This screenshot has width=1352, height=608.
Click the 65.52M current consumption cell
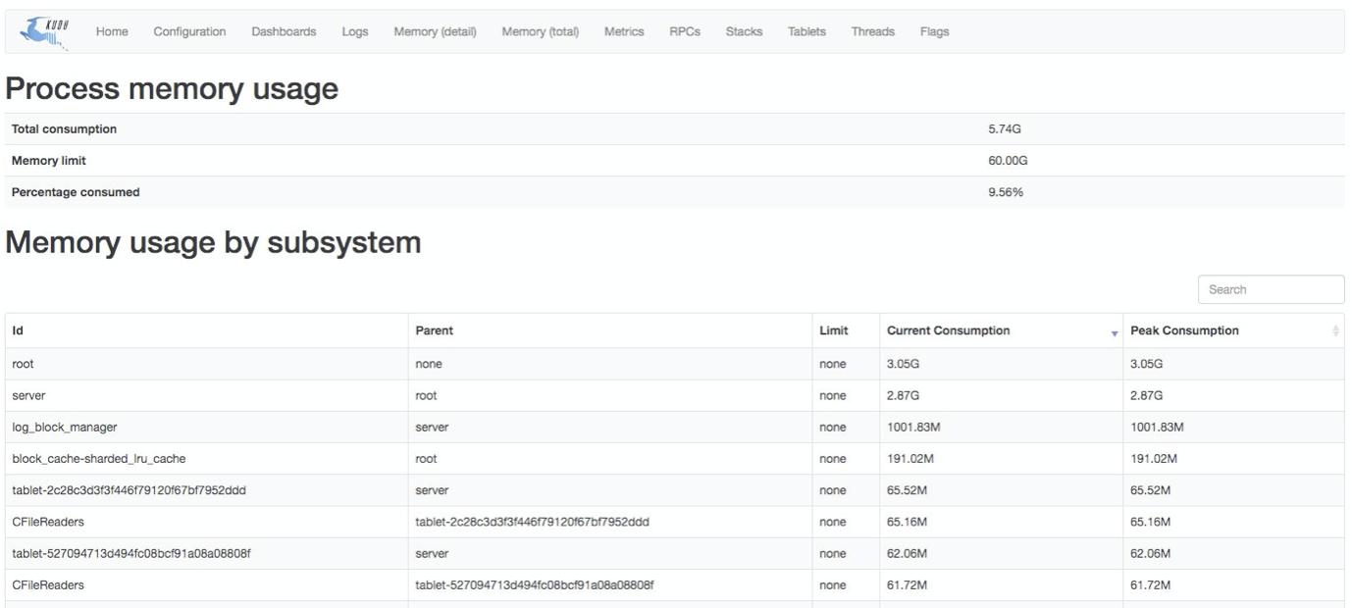point(1001,490)
